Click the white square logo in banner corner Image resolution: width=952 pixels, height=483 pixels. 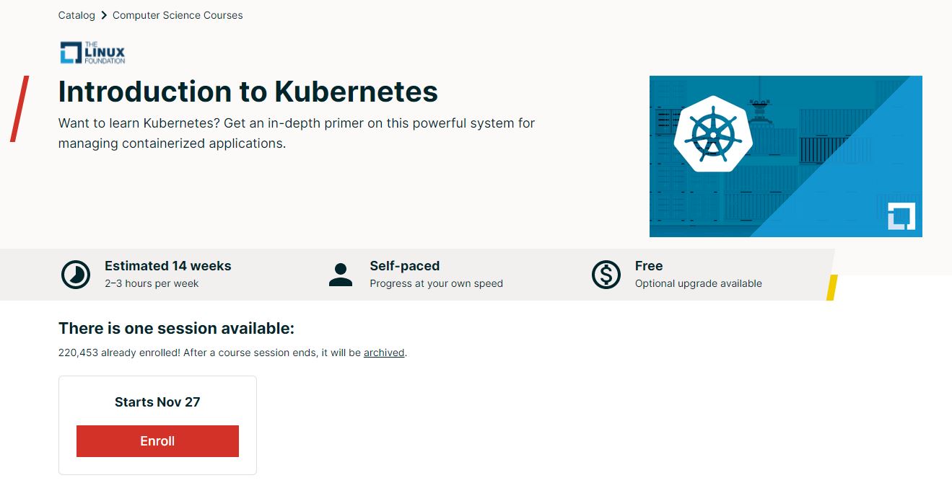[901, 216]
